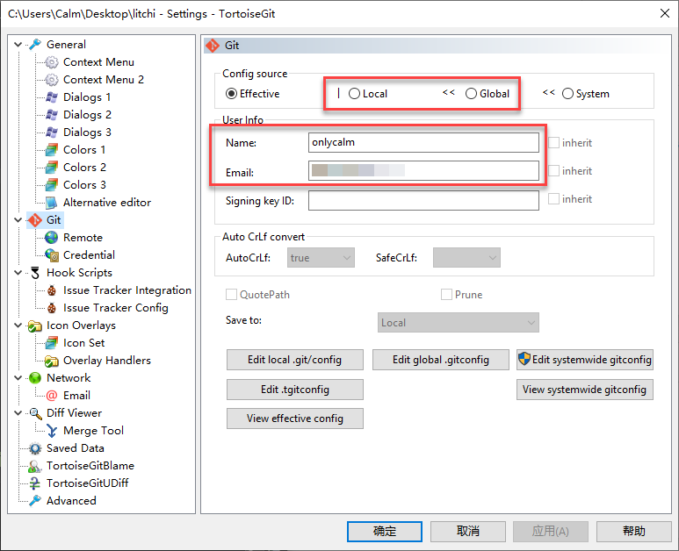679x551 pixels.
Task: Click the Issue Tracker Config bug icon
Action: (x=52, y=308)
